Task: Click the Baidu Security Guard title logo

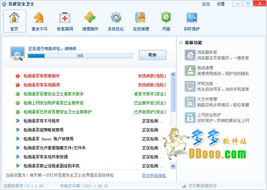Action: point(4,4)
